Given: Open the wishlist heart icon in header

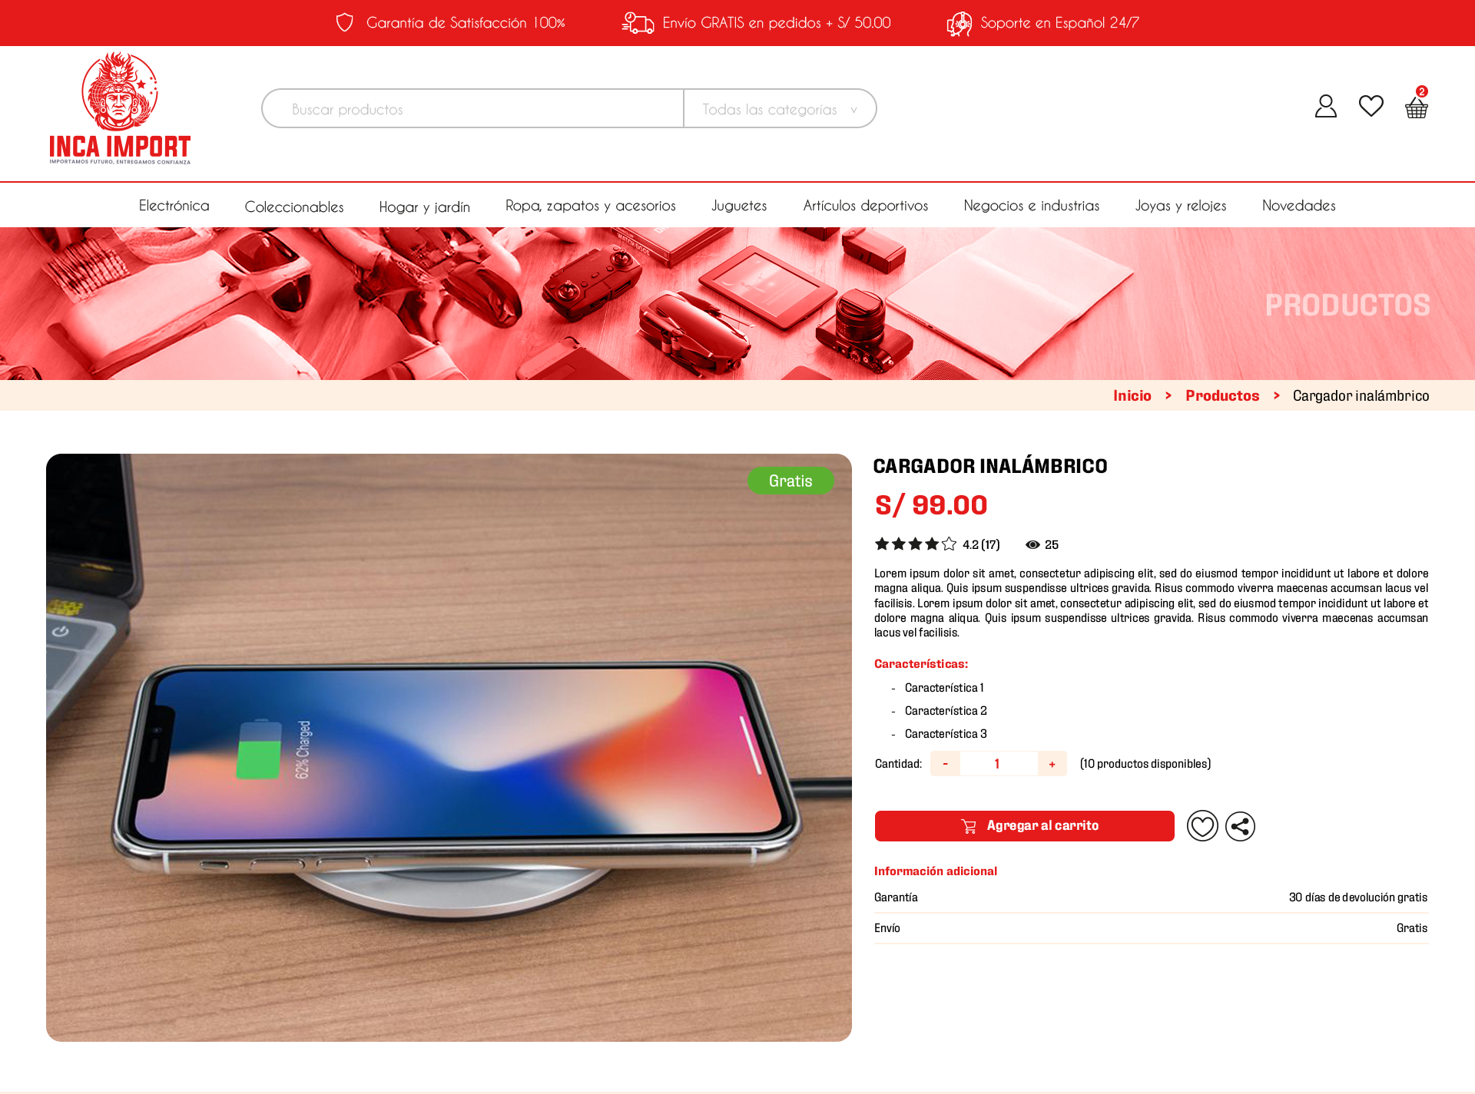Looking at the screenshot, I should pos(1371,106).
